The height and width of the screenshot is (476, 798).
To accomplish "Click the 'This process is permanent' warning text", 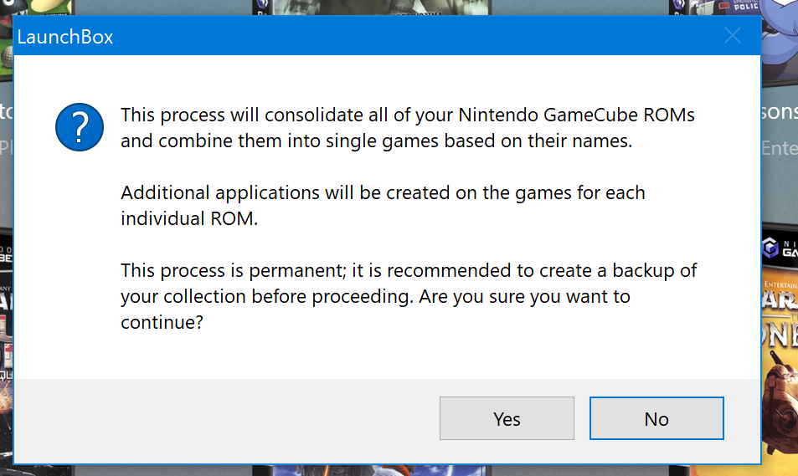I will 409,296.
